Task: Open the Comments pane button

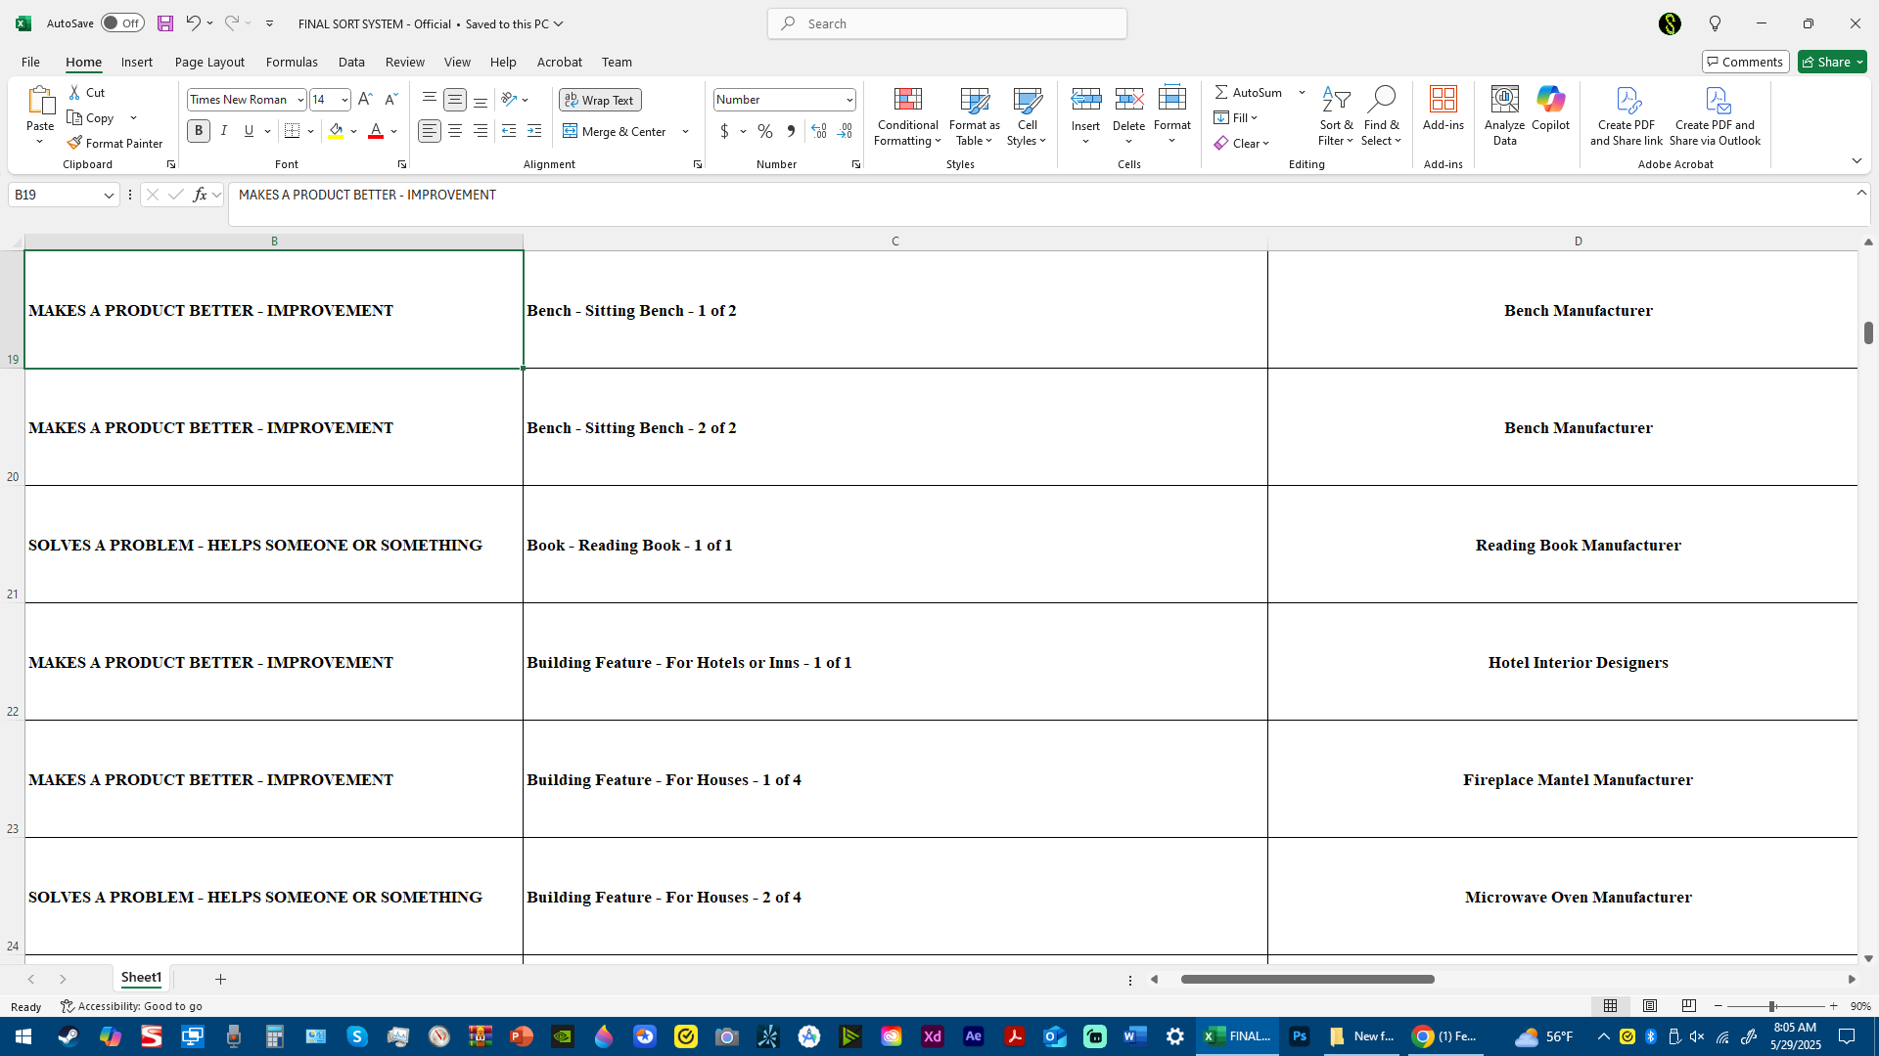Action: tap(1745, 62)
